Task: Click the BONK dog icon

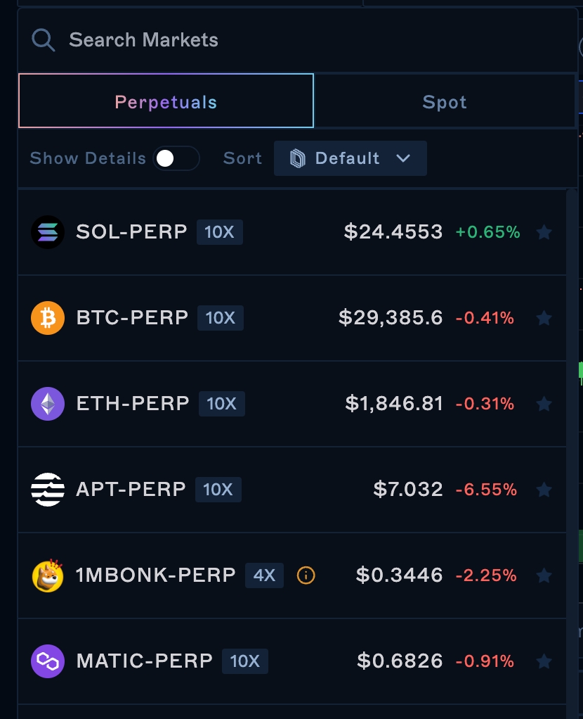Action: click(x=48, y=575)
